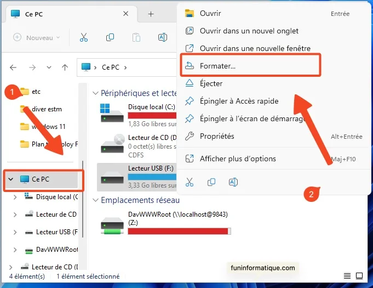373x288 pixels.
Task: Expand Disque local in the sidebar
Action: pyautogui.click(x=15, y=197)
